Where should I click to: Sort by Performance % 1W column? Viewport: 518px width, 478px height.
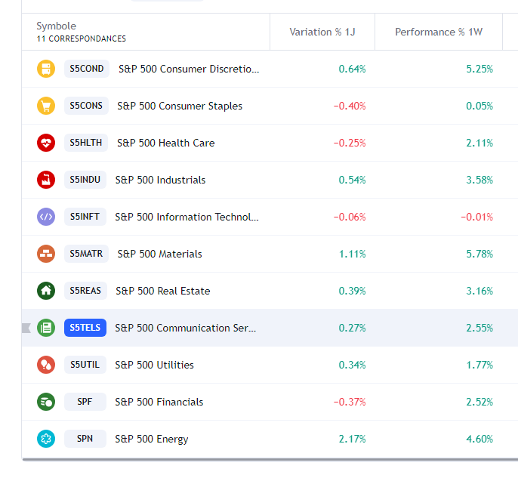click(438, 32)
